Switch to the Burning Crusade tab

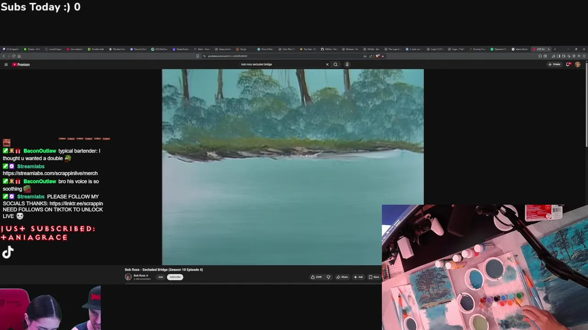pos(478,49)
